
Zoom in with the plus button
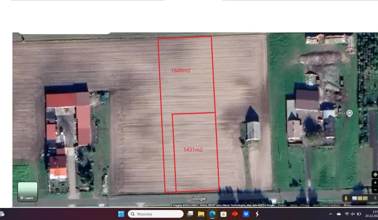375,183
